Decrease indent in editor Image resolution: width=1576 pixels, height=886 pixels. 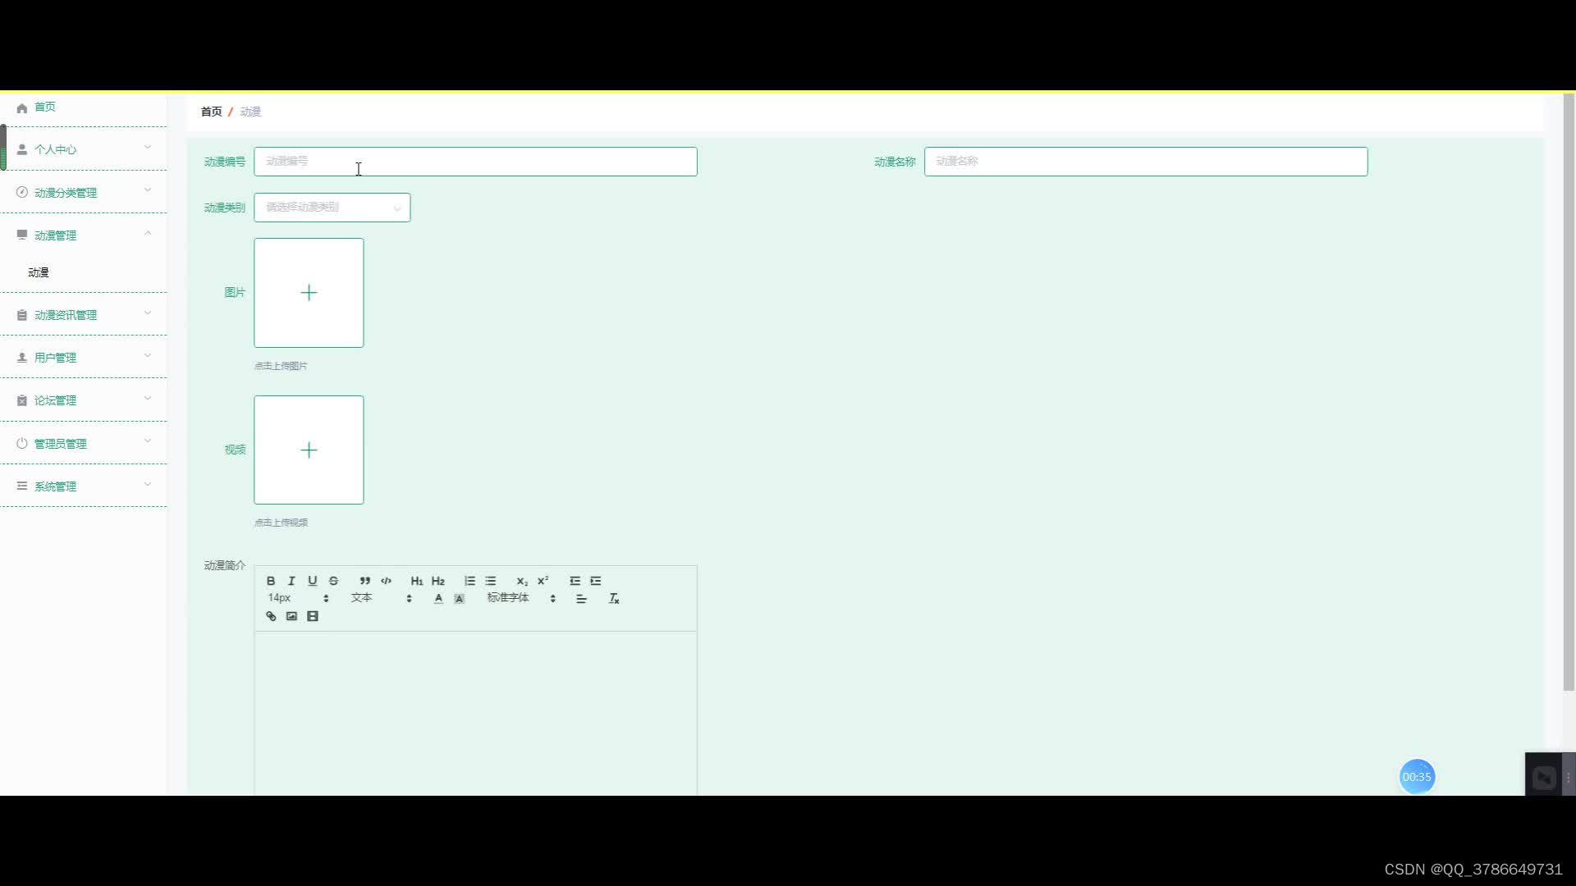(x=575, y=581)
